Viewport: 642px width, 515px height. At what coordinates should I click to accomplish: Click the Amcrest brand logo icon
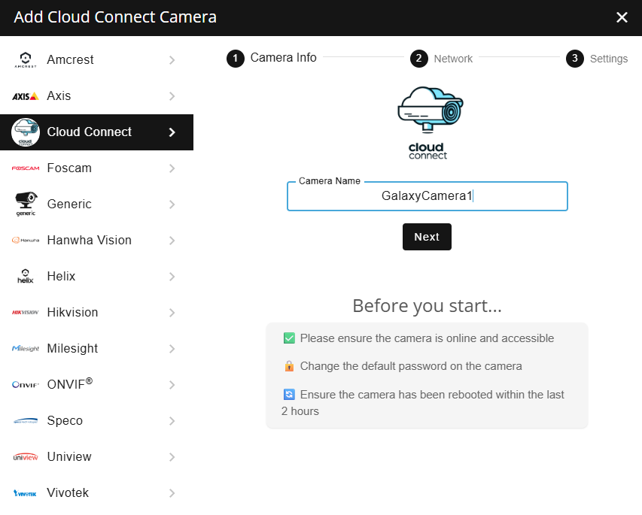(x=26, y=60)
